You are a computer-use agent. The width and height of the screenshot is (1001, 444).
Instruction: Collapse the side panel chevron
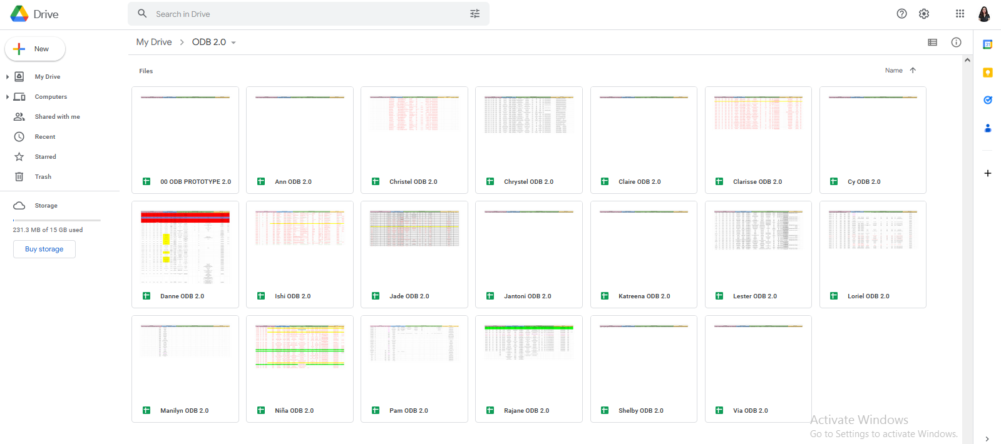coord(987,439)
